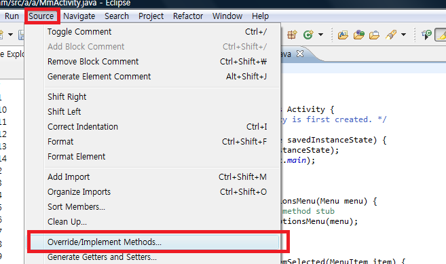Toggle the yellow highlighter Mark Occurrences button

point(441,35)
